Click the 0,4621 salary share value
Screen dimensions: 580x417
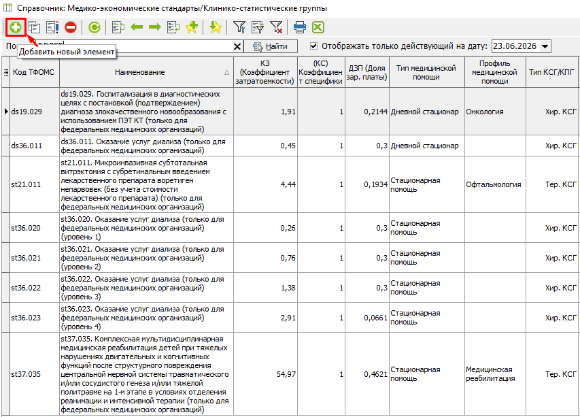[375, 374]
